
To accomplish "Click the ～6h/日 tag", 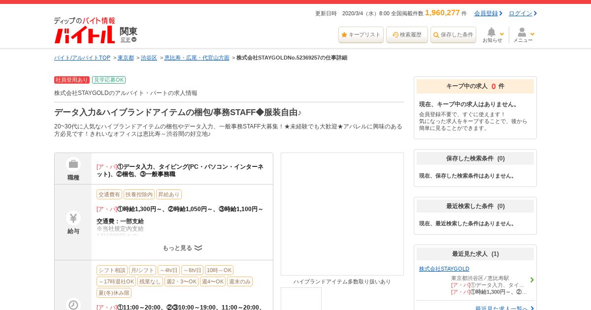I will tap(193, 270).
